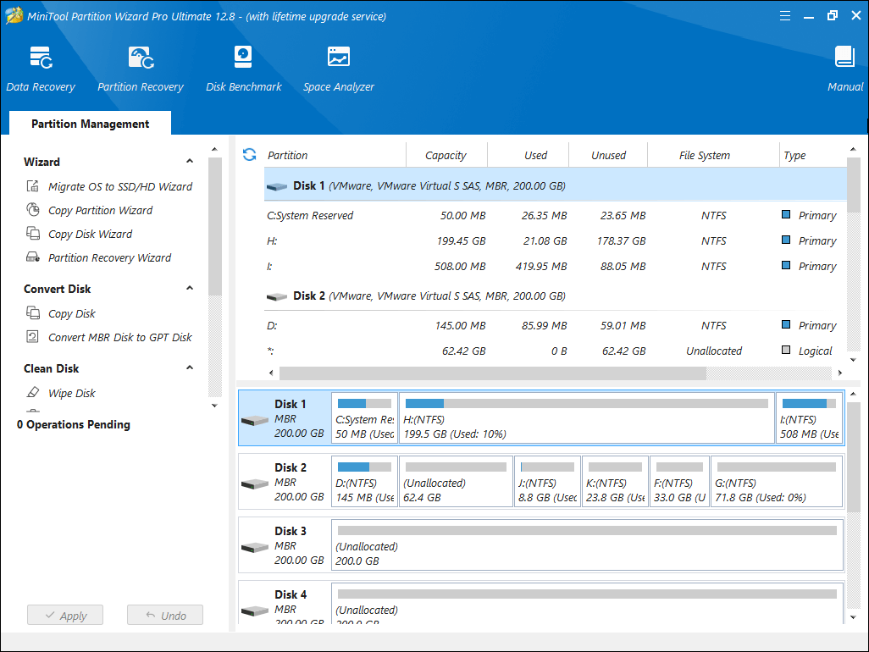The image size is (869, 652).
Task: Launch Partition Recovery from the toolbar
Action: coord(141,69)
